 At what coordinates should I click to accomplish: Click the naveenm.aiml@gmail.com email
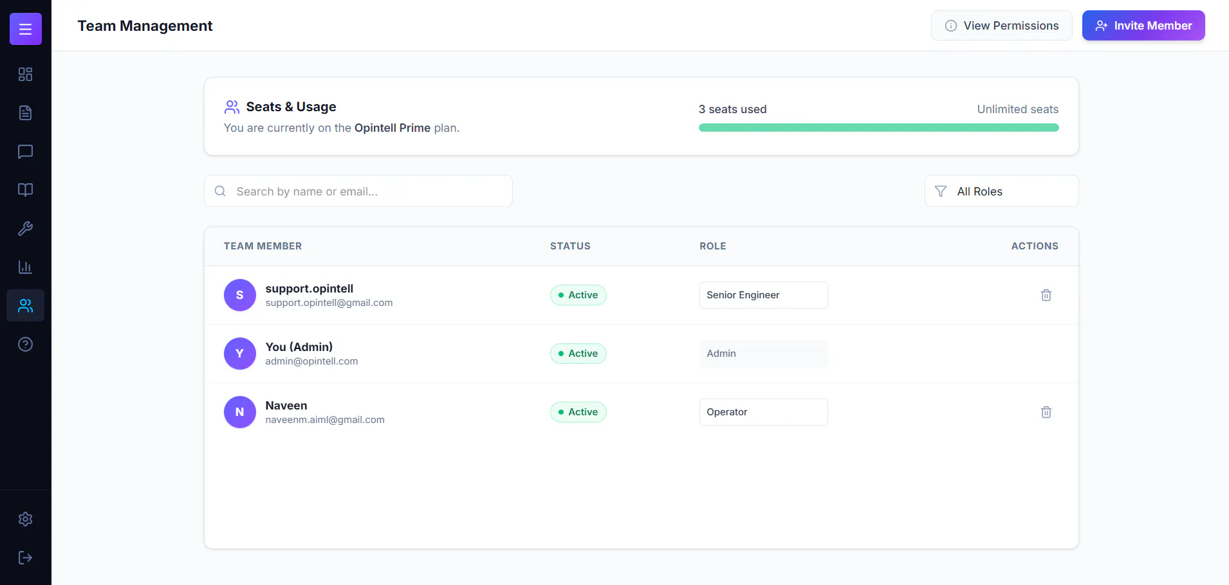point(325,420)
